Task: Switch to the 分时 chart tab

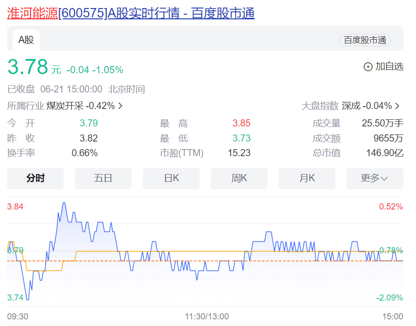Action: pos(35,178)
